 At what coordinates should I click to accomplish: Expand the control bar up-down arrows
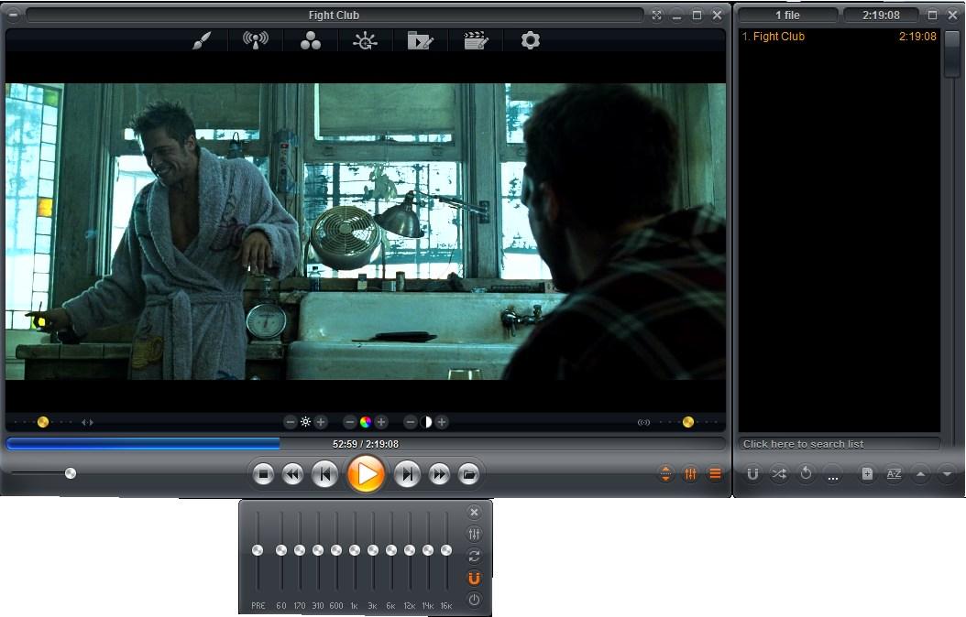point(665,474)
